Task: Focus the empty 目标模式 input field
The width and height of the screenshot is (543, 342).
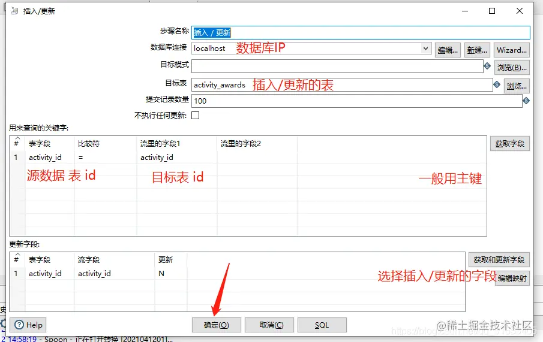Action: click(x=337, y=66)
